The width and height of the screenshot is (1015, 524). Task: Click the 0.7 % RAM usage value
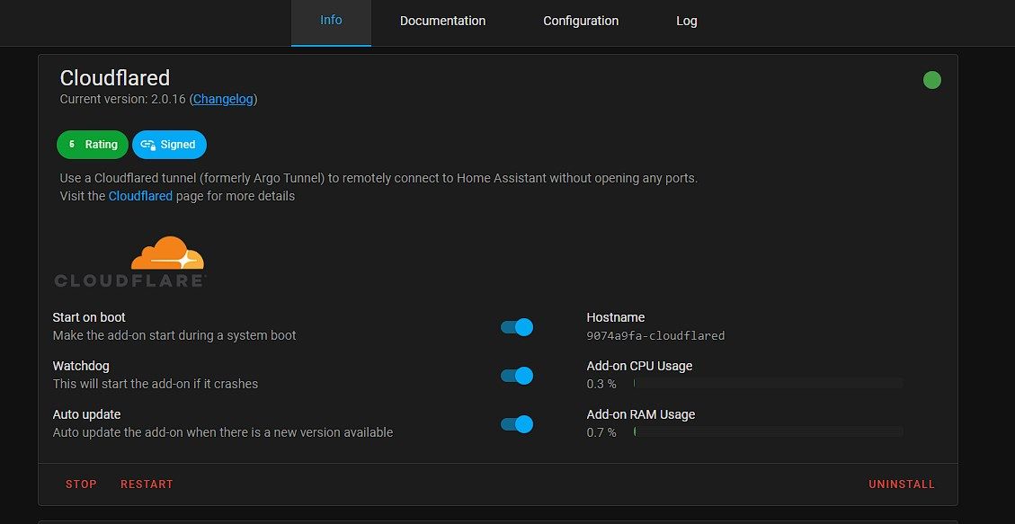point(601,432)
